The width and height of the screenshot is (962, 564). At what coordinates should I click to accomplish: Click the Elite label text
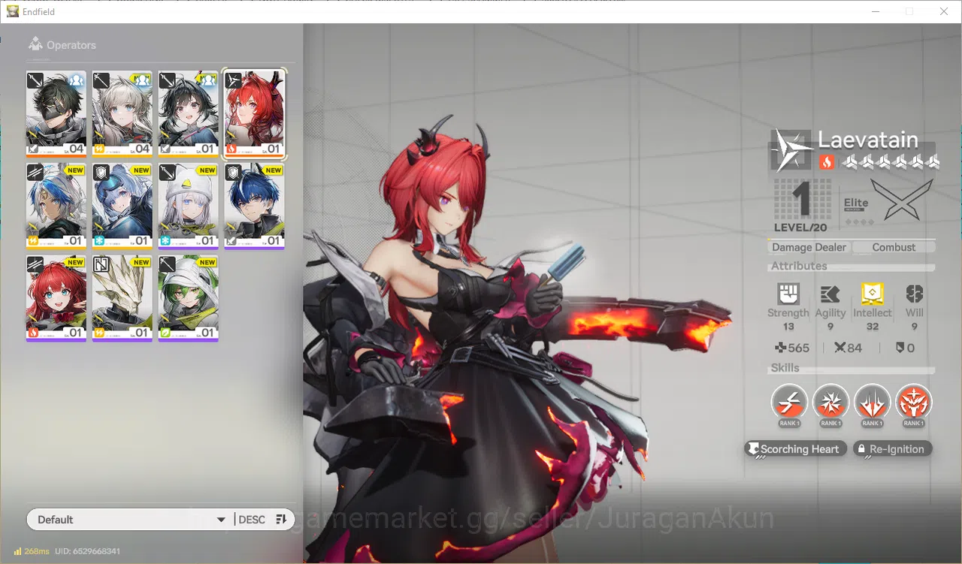click(856, 203)
